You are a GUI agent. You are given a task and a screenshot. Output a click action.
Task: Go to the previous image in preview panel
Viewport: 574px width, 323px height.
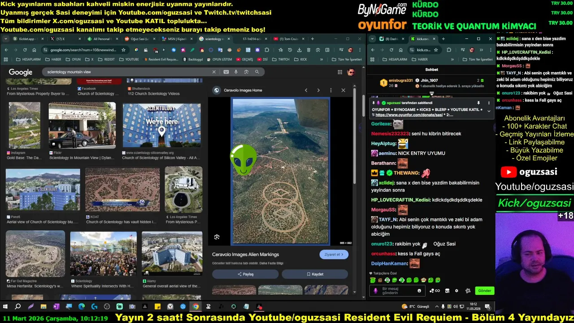(x=306, y=90)
